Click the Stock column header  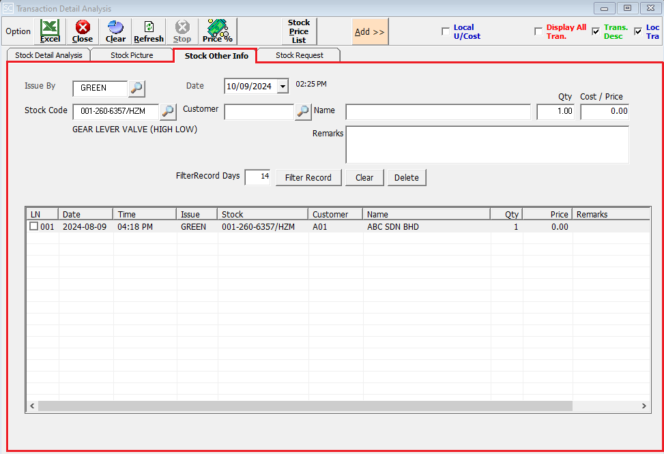[263, 214]
